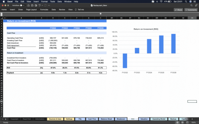The width and height of the screenshot is (199, 124).
Task: Select outline level 1 button
Action: pyautogui.click(x=1, y=14)
